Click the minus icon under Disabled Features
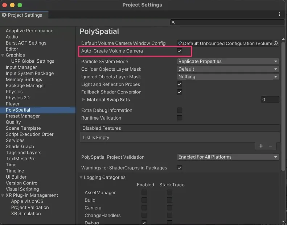The image size is (287, 225). pyautogui.click(x=270, y=146)
